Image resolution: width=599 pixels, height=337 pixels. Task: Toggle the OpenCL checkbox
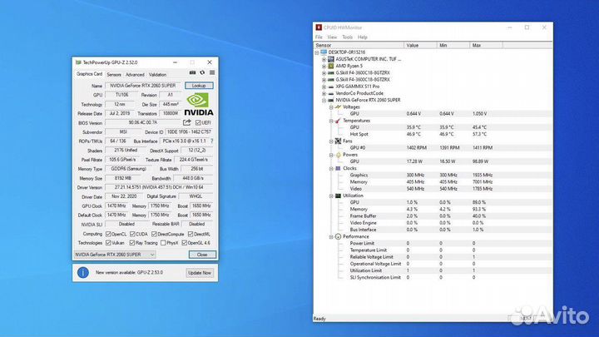pos(108,234)
